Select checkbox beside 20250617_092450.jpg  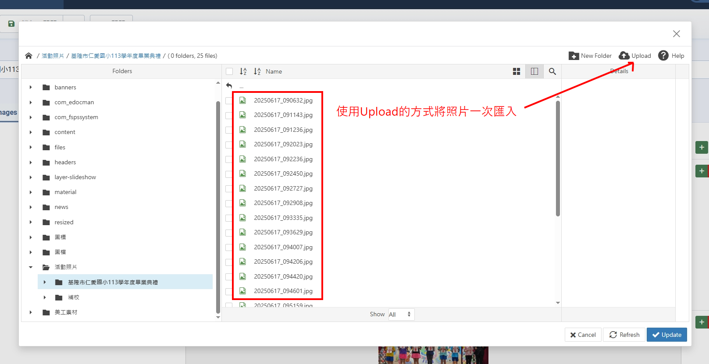pyautogui.click(x=229, y=174)
